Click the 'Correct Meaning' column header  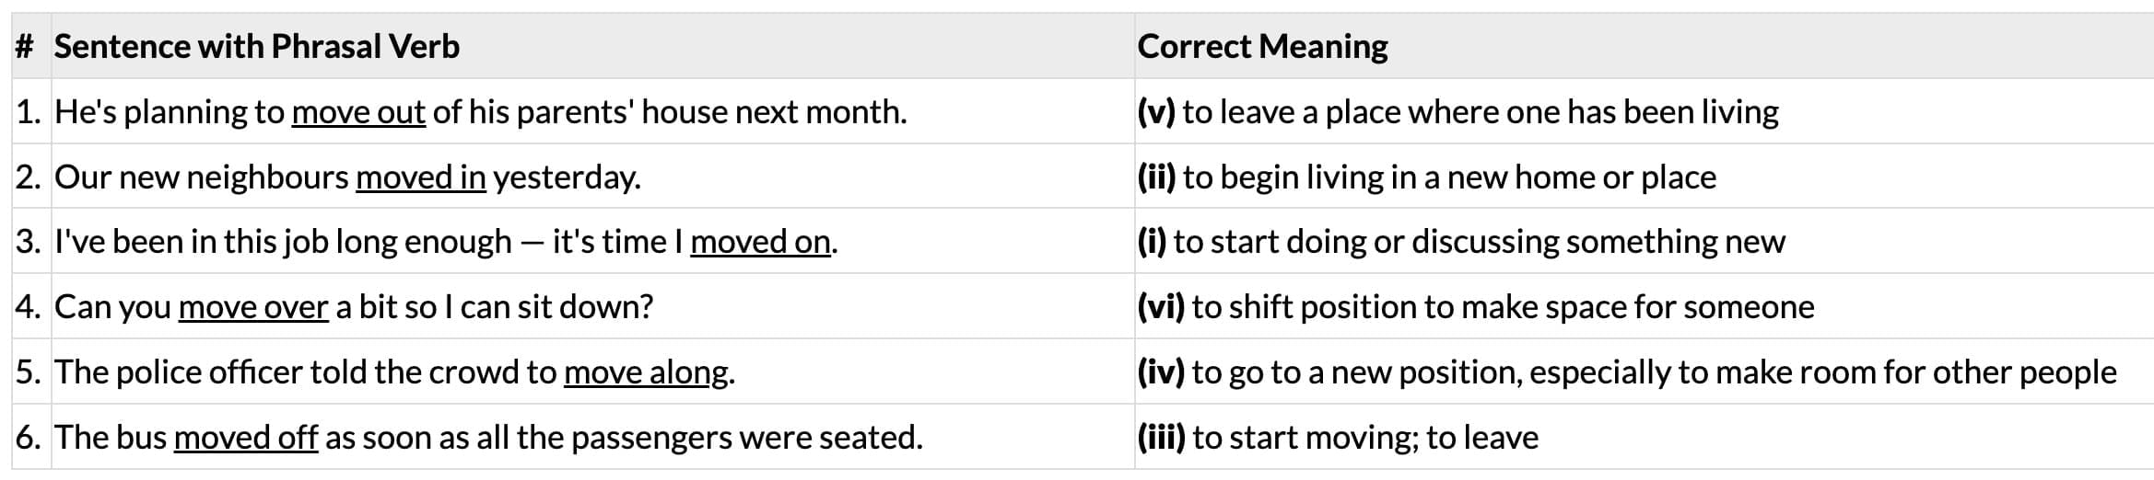point(1262,47)
